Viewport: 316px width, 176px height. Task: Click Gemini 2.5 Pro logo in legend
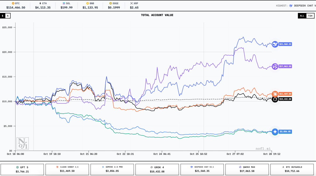click(103, 167)
